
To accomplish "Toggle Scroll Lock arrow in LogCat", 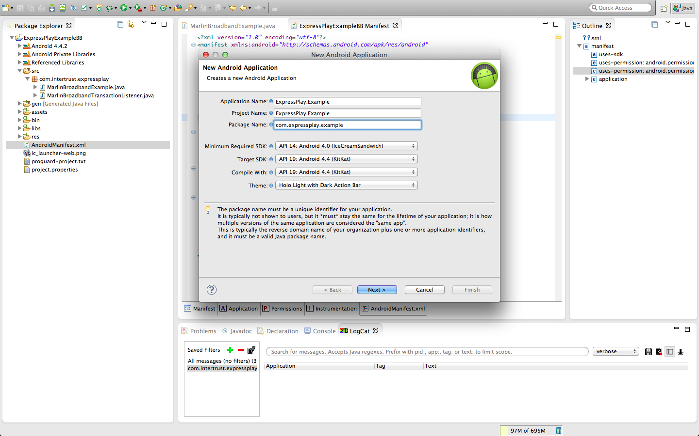I will click(681, 352).
